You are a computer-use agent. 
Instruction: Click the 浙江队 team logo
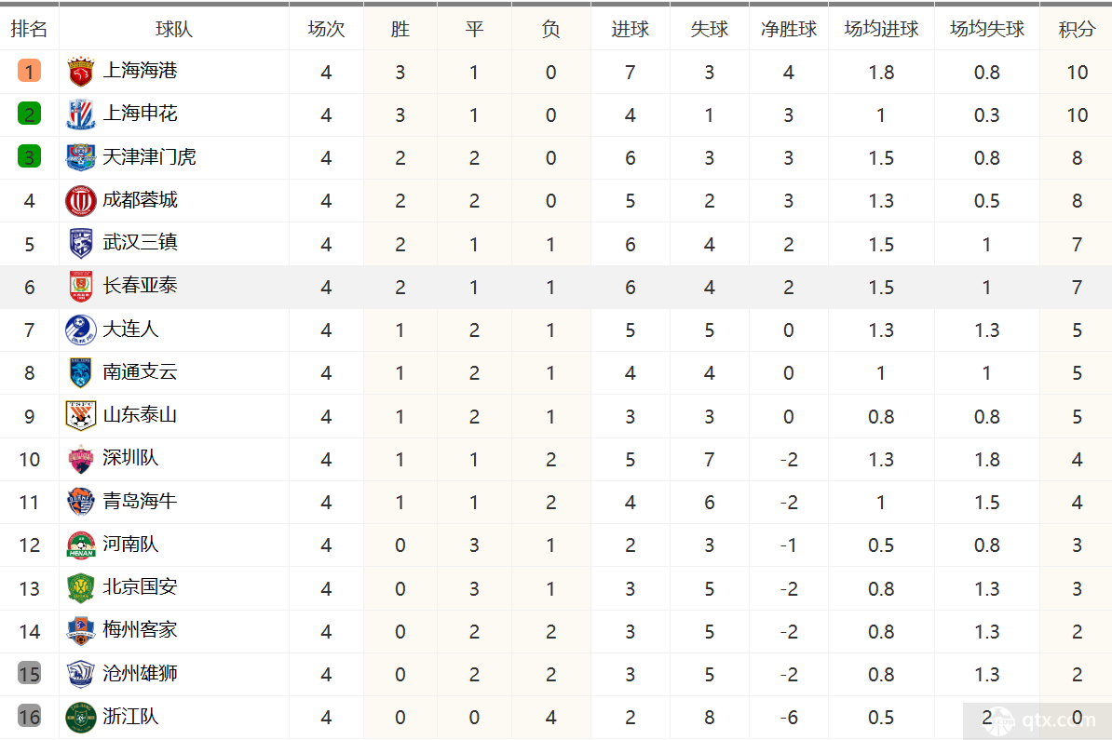click(80, 717)
